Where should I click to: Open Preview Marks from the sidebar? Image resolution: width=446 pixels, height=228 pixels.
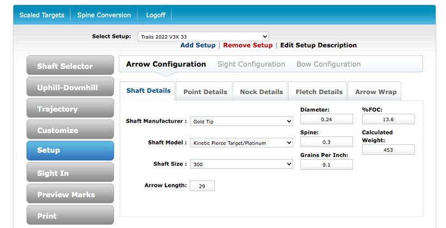click(x=70, y=194)
